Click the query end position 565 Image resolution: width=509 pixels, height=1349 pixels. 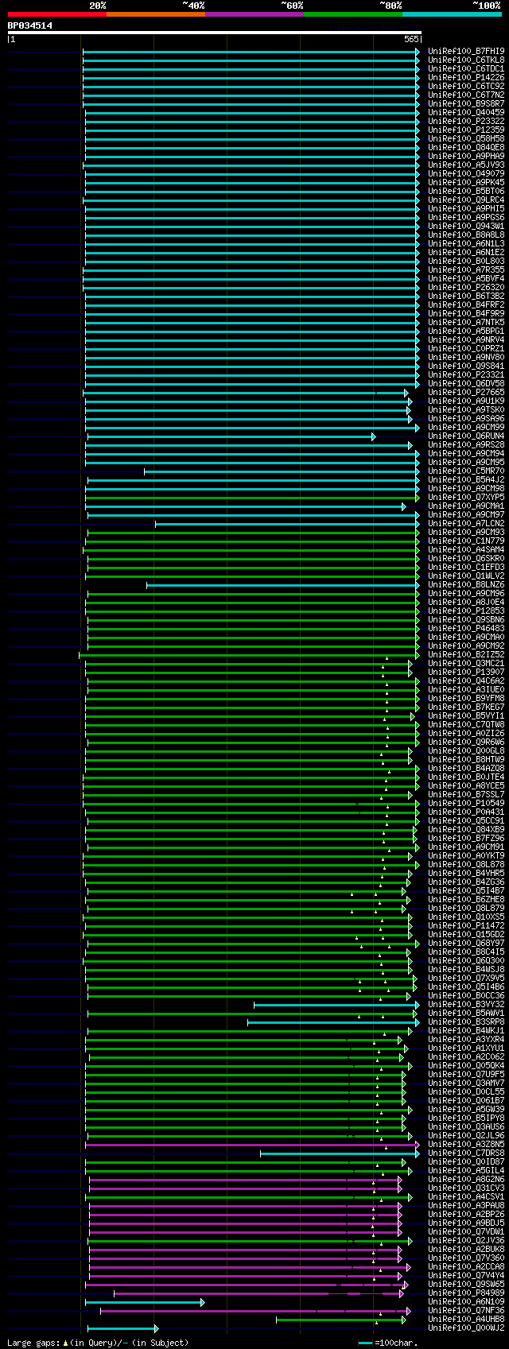tap(411, 39)
